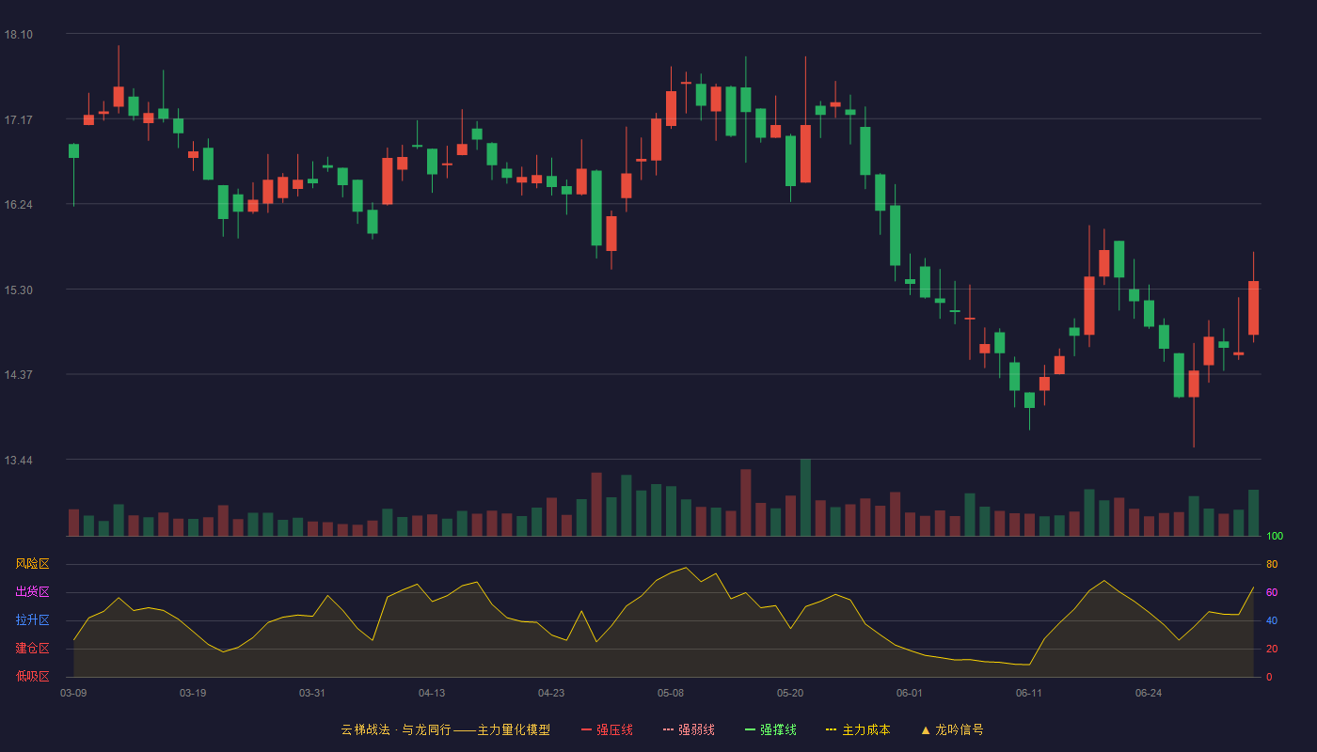This screenshot has height=752, width=1317.
Task: Click the tallest green volume bar
Action: point(805,497)
